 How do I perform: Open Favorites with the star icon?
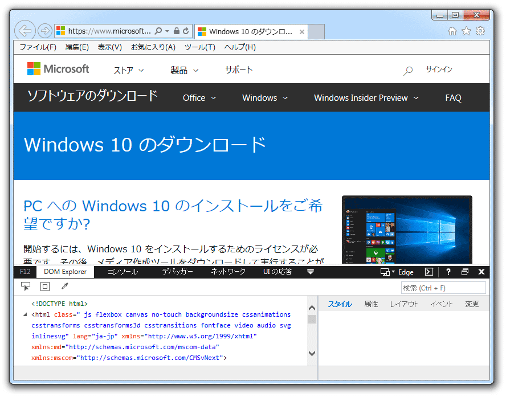(466, 31)
